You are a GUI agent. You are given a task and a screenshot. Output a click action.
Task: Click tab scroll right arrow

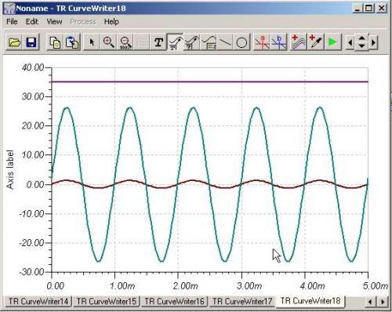click(383, 302)
